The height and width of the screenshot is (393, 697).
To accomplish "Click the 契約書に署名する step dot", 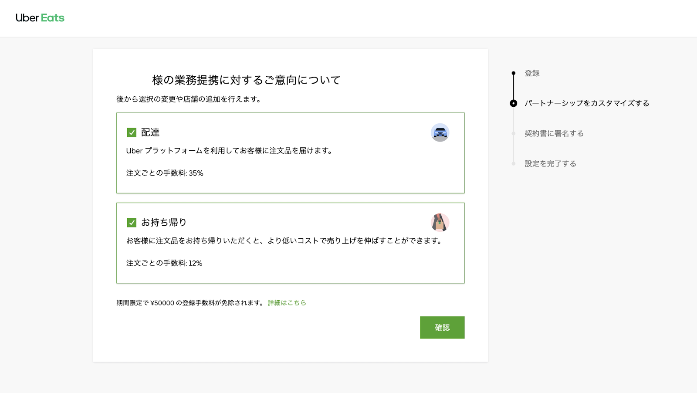I will click(513, 133).
